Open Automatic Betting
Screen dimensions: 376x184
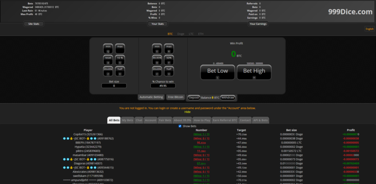click(x=151, y=97)
